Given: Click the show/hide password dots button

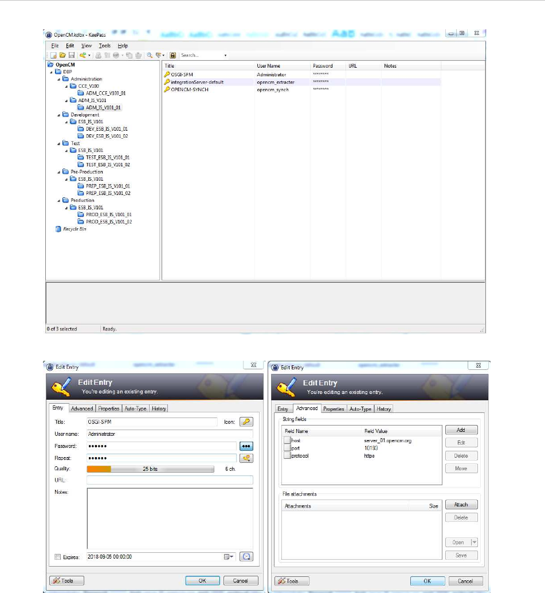Looking at the screenshot, I should pos(246,446).
